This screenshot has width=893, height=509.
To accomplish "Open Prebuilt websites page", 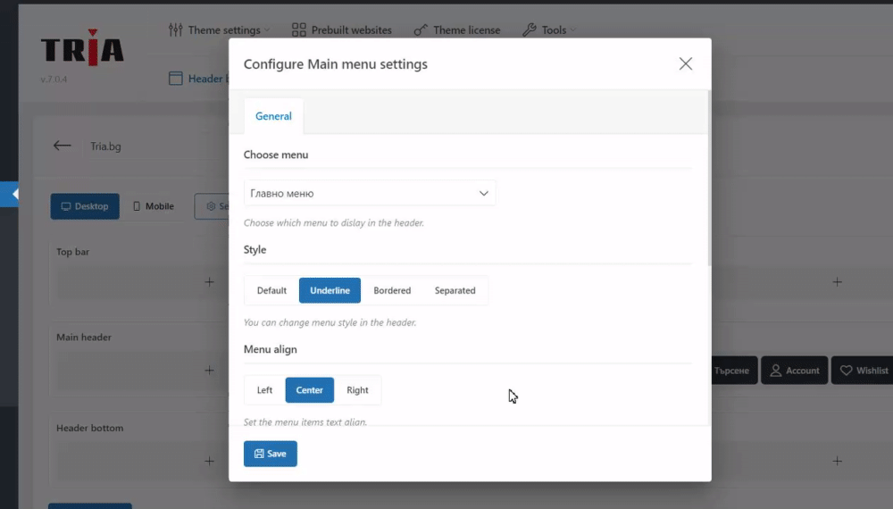I will 342,30.
